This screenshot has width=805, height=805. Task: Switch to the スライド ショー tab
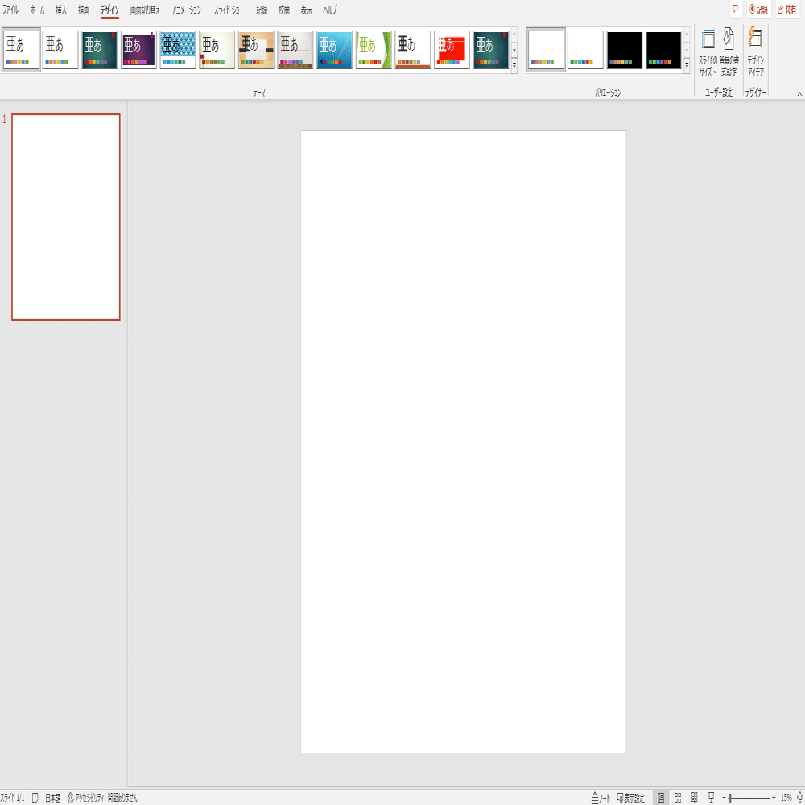[x=229, y=10]
